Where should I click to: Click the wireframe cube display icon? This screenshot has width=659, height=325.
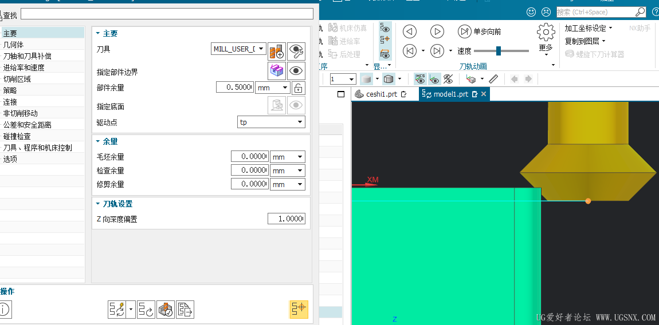click(389, 79)
